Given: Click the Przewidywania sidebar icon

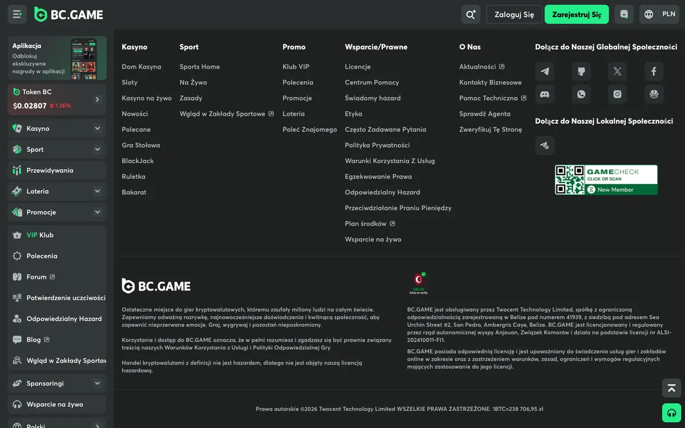Looking at the screenshot, I should (x=17, y=170).
